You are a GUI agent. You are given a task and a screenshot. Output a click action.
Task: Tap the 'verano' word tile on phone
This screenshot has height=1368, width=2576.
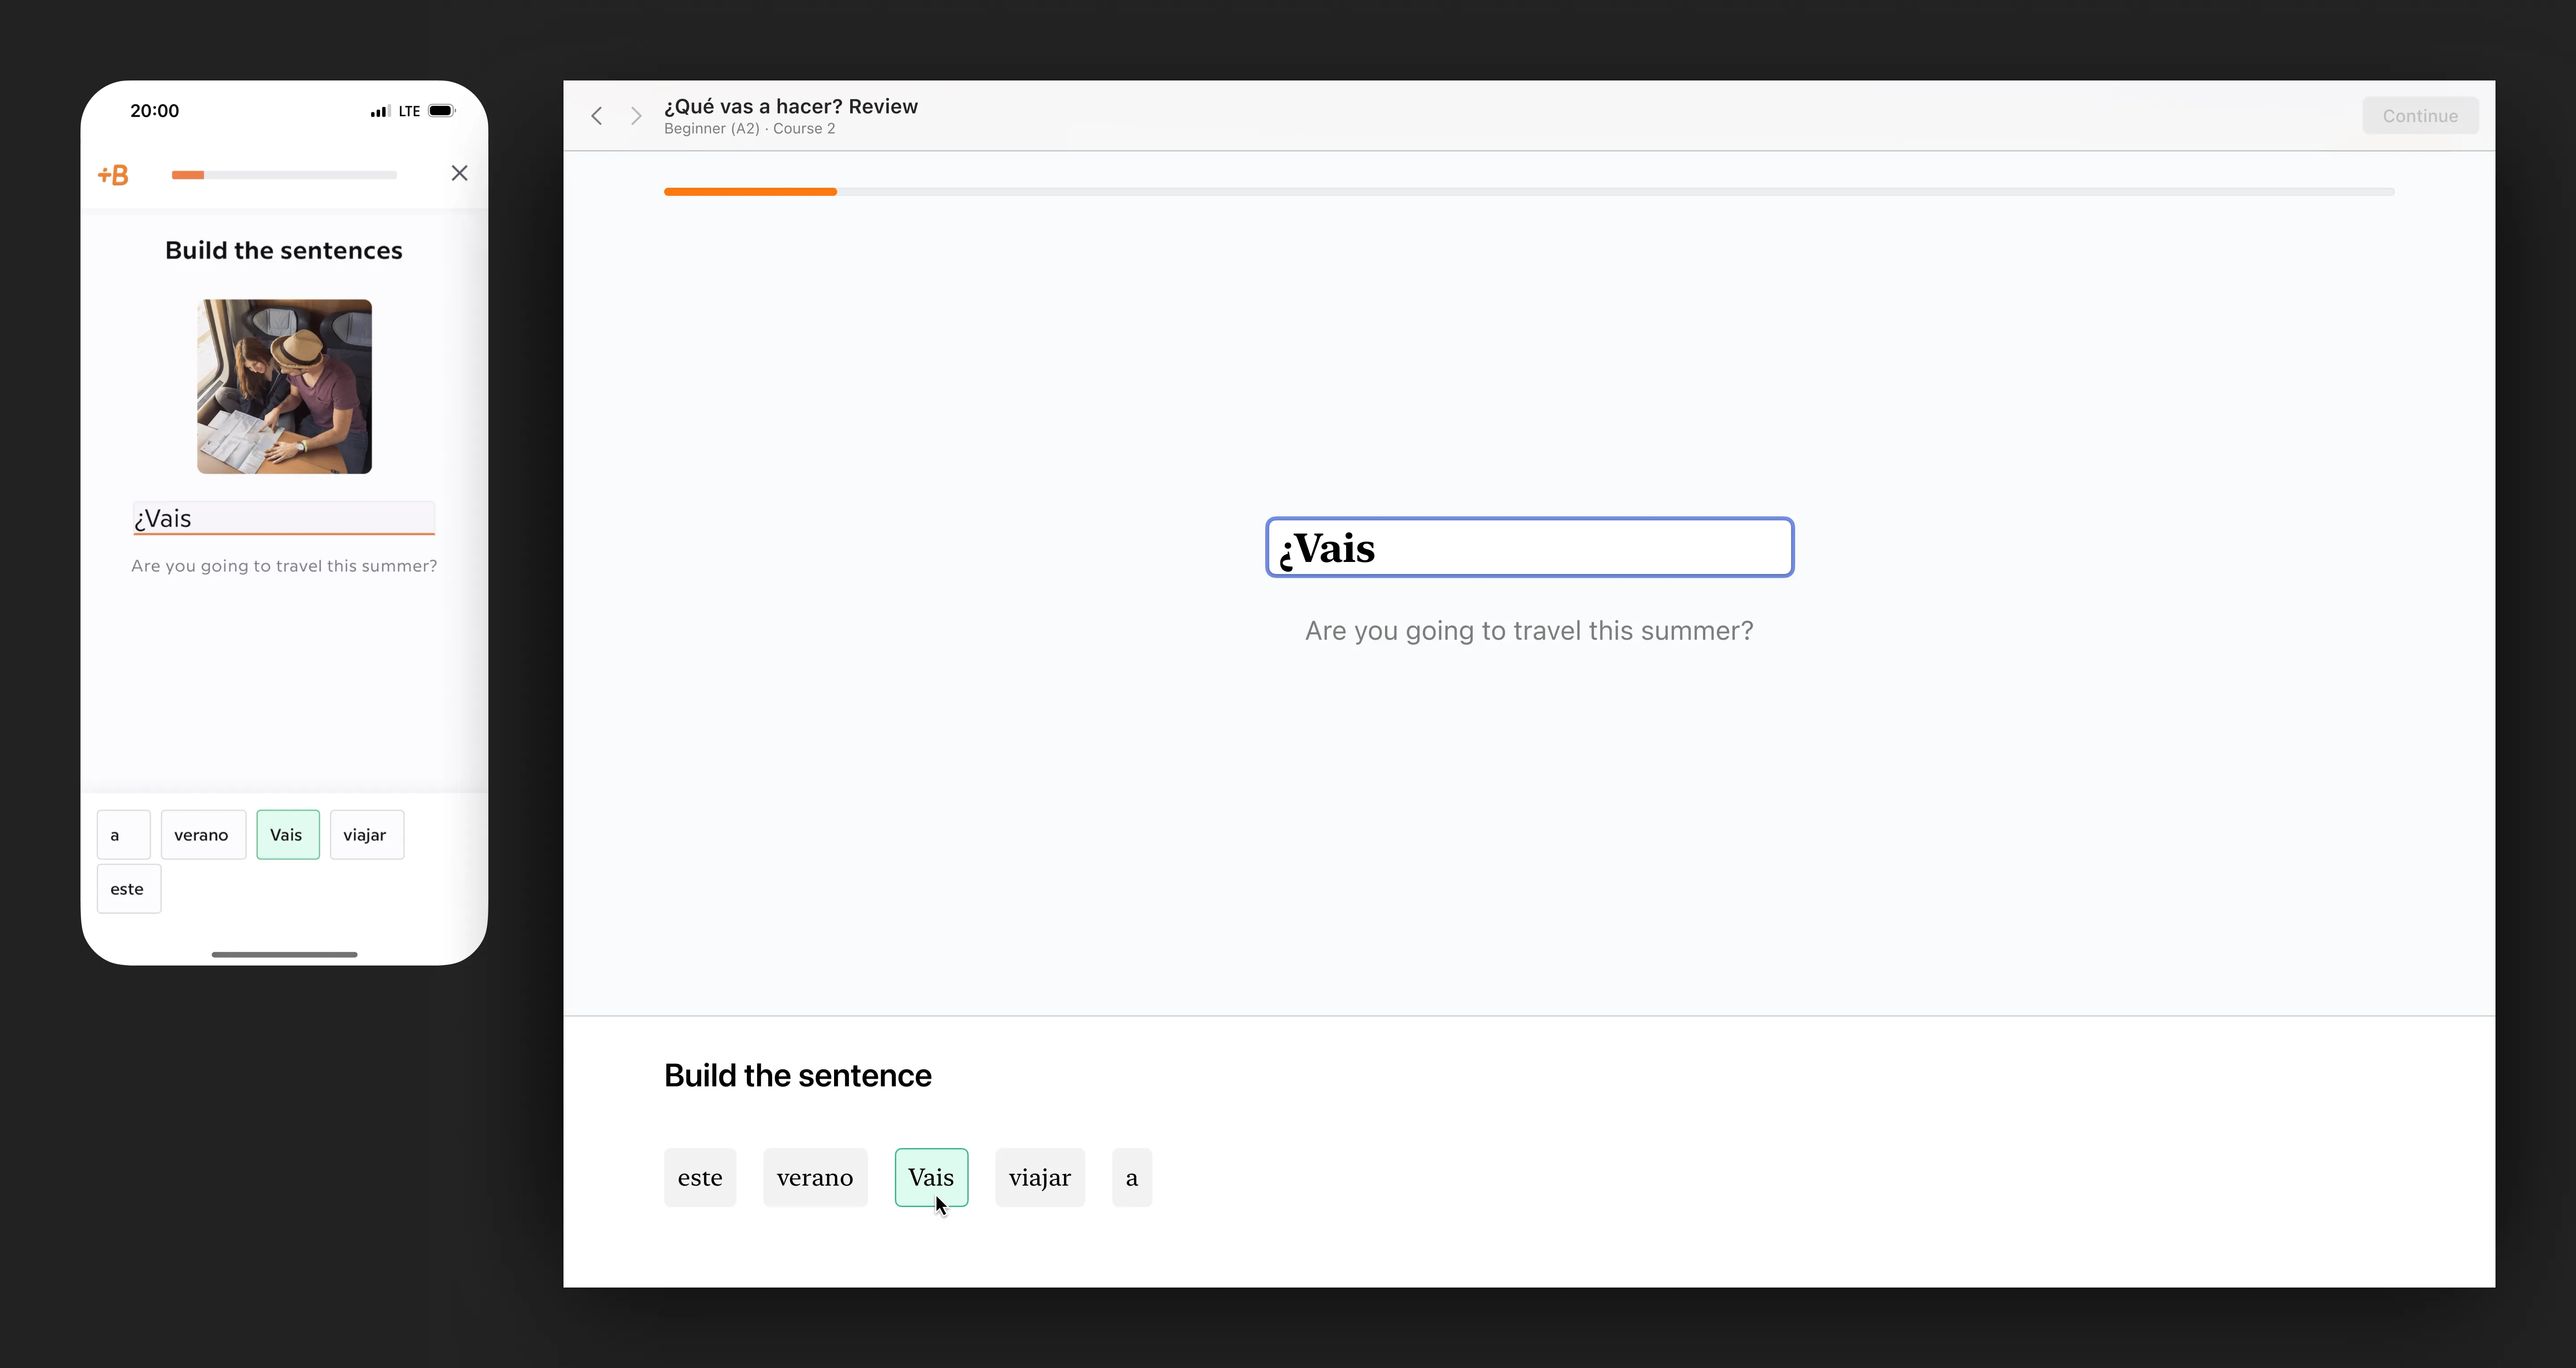click(x=203, y=834)
